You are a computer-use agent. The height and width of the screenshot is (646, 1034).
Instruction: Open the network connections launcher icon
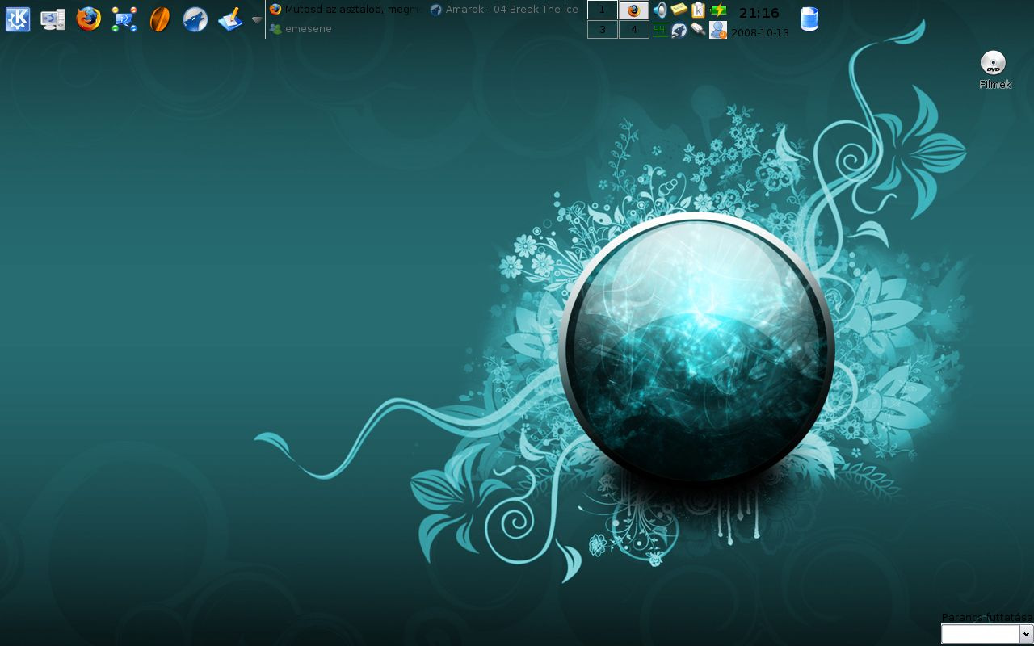click(124, 19)
